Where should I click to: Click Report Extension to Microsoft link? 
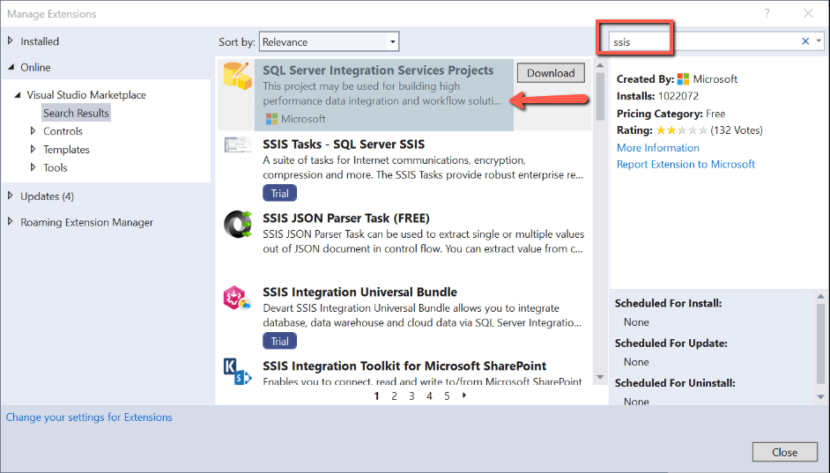pos(685,164)
